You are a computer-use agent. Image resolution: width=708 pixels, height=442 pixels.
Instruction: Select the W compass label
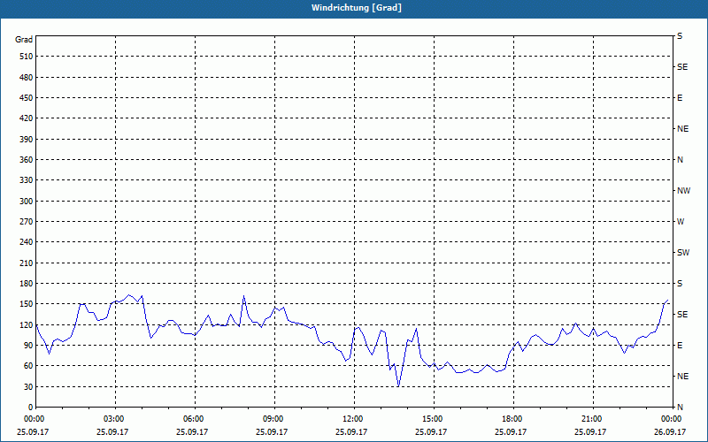click(681, 222)
